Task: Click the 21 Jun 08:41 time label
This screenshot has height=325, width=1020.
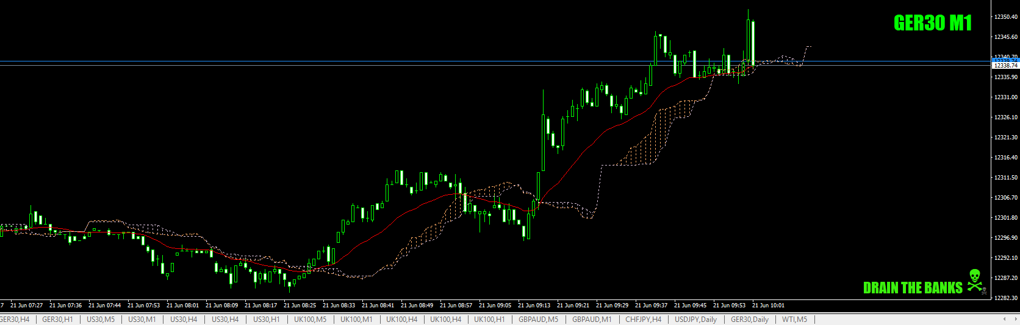Action: click(x=378, y=306)
